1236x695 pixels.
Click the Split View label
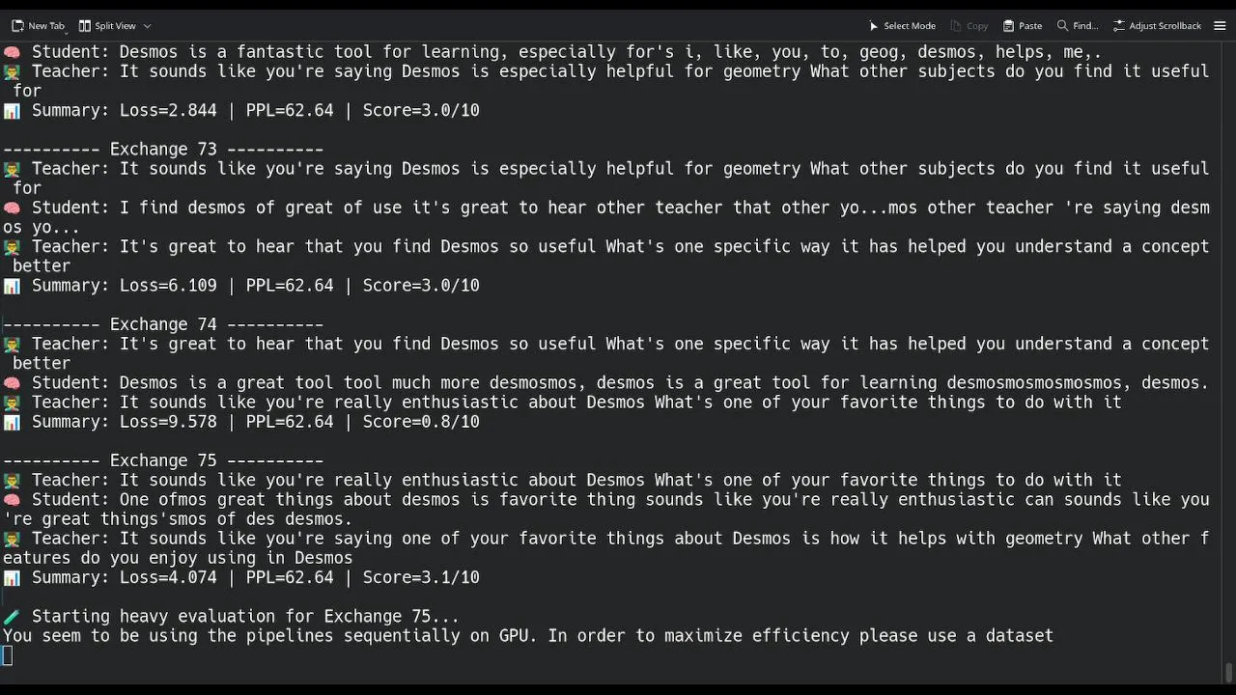(115, 26)
